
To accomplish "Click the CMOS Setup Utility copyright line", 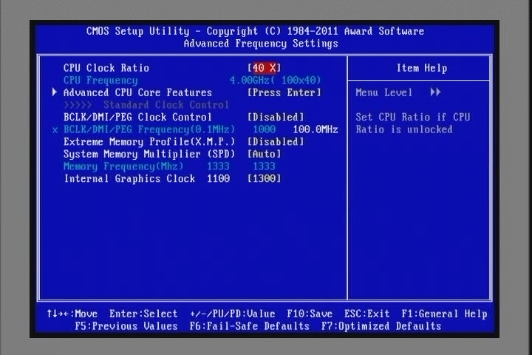I will (x=255, y=31).
